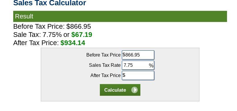The image size is (237, 111).
Task: Click the green Result header bar
Action: [x=120, y=16]
